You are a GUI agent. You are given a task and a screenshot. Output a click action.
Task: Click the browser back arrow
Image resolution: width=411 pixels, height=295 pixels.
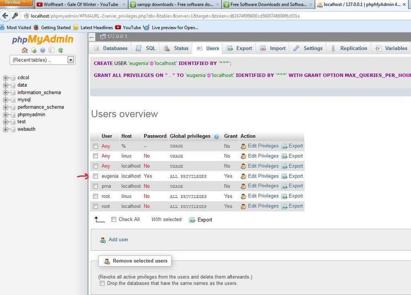(x=5, y=16)
